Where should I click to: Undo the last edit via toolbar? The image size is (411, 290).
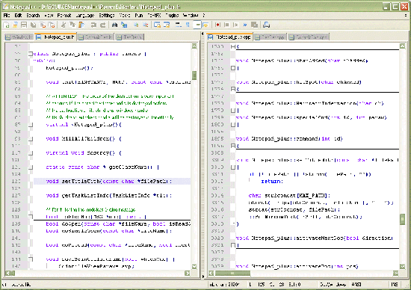point(93,25)
